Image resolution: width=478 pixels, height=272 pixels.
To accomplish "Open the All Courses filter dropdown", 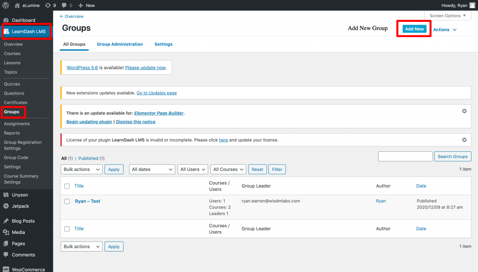I will click(x=228, y=169).
